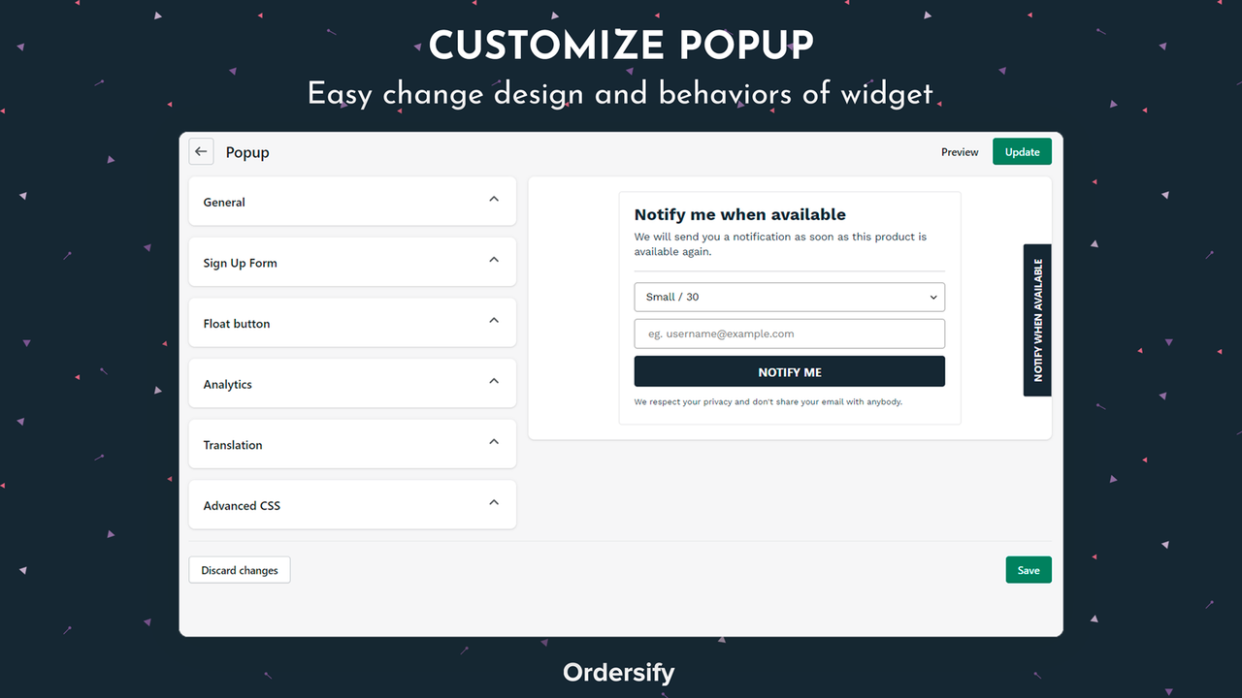Select the Popup heading title
This screenshot has height=698, width=1242.
coord(246,152)
